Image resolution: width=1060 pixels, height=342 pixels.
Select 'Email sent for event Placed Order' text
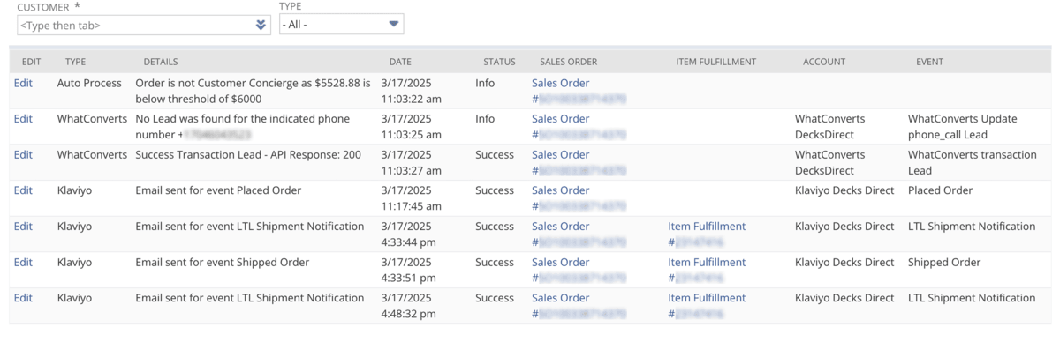coord(218,190)
